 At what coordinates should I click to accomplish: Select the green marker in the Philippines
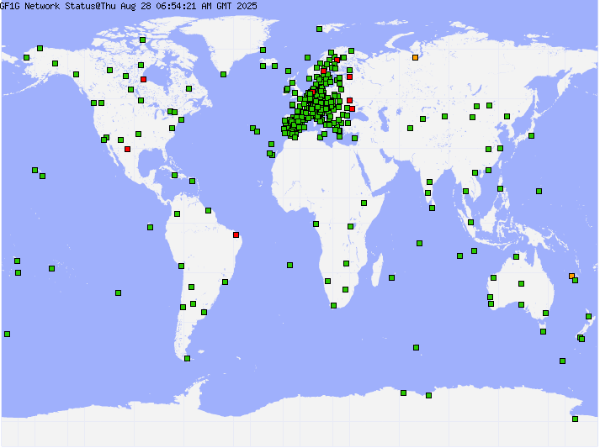500,188
